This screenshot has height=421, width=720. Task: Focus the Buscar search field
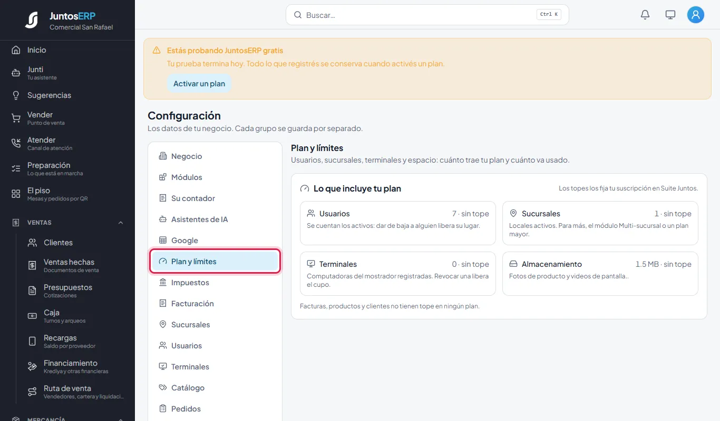click(x=427, y=15)
